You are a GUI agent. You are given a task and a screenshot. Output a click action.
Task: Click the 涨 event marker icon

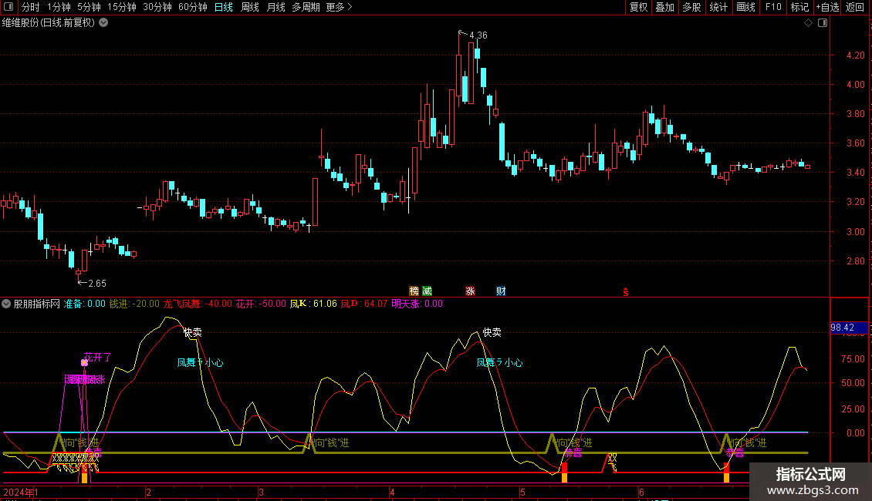tap(470, 291)
